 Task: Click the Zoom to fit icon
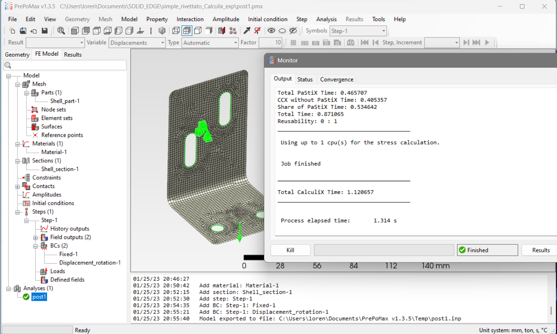click(x=61, y=31)
